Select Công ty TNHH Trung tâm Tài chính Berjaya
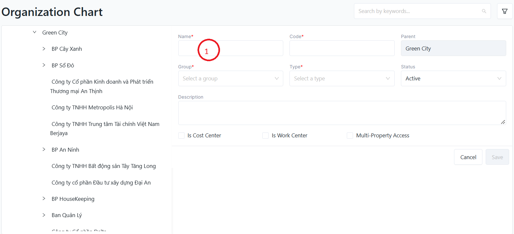Screen dimensions: 514x234 [x=105, y=129]
